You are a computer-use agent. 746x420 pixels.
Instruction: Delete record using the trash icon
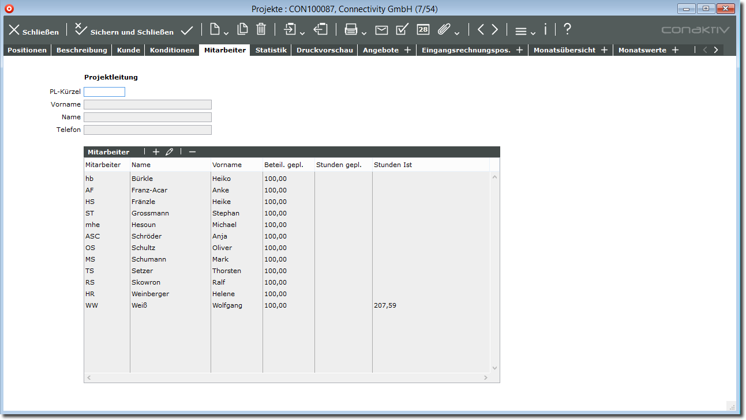tap(261, 29)
